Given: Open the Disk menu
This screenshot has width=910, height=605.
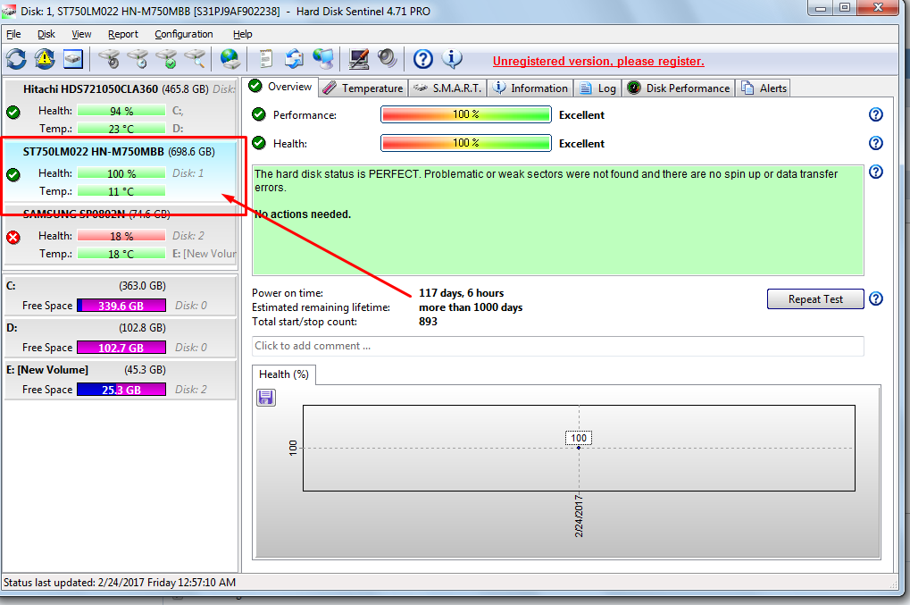Looking at the screenshot, I should [x=46, y=34].
